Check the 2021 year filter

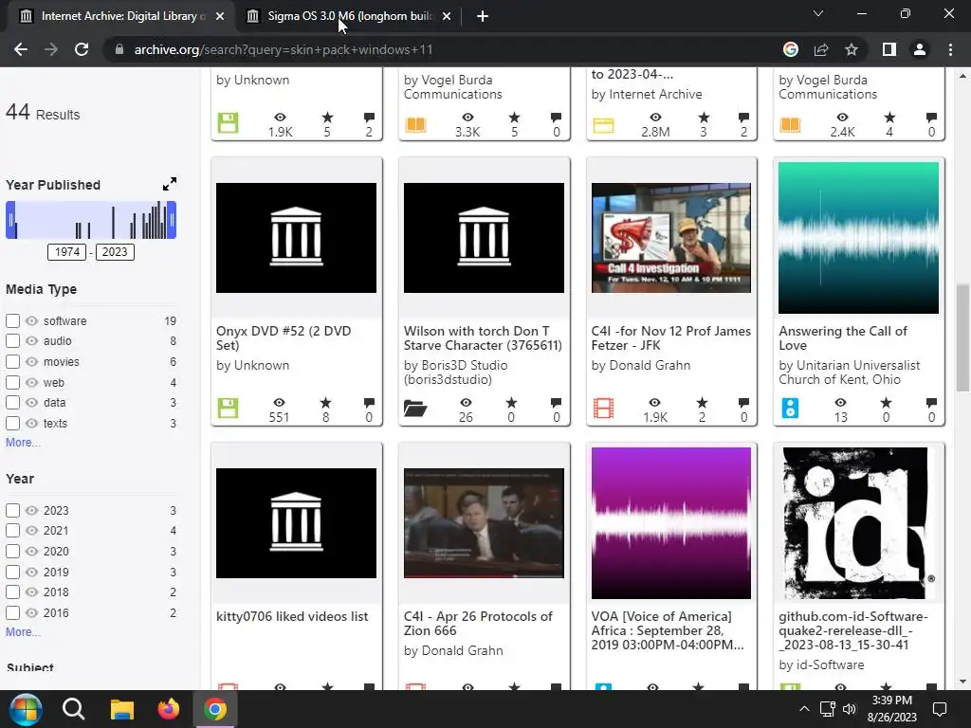pyautogui.click(x=12, y=531)
